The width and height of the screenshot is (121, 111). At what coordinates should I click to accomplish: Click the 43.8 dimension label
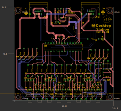(5, 54)
